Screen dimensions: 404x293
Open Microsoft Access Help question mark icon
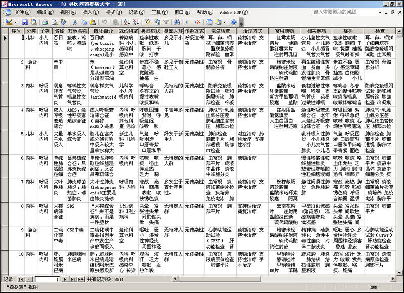click(x=234, y=22)
